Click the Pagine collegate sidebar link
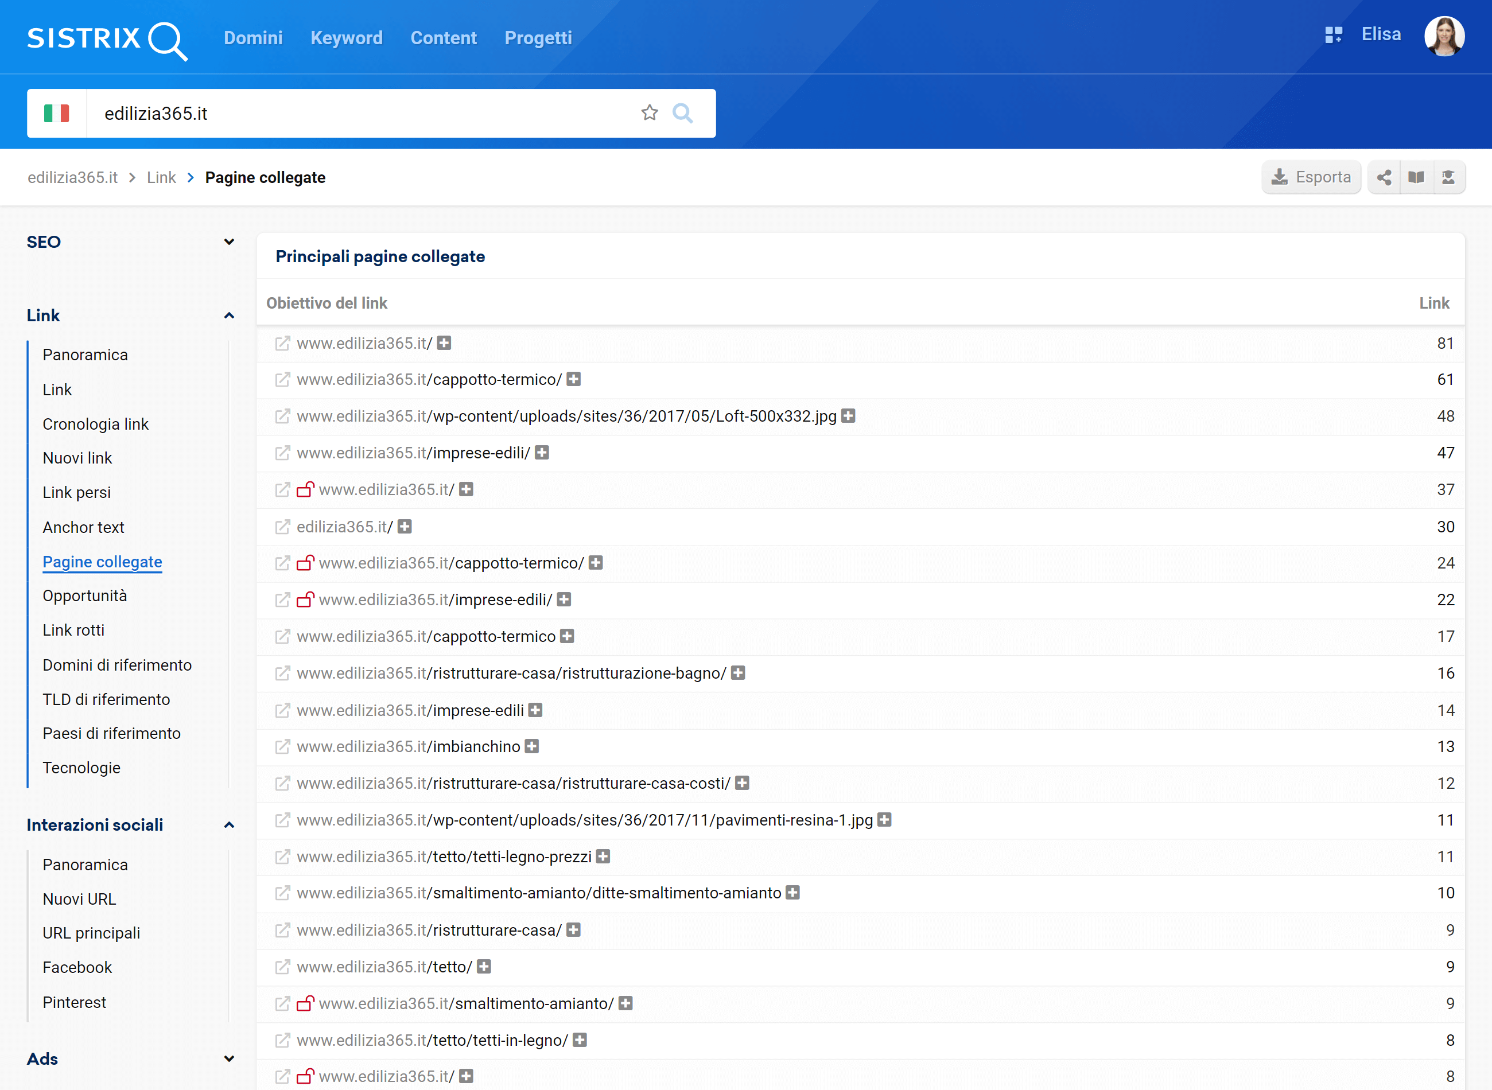 [x=102, y=562]
